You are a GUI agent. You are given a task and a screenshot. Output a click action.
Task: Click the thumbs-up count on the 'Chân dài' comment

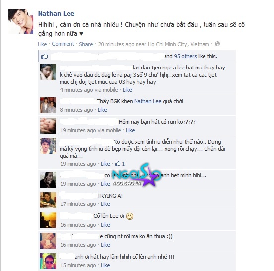pyautogui.click(x=120, y=164)
